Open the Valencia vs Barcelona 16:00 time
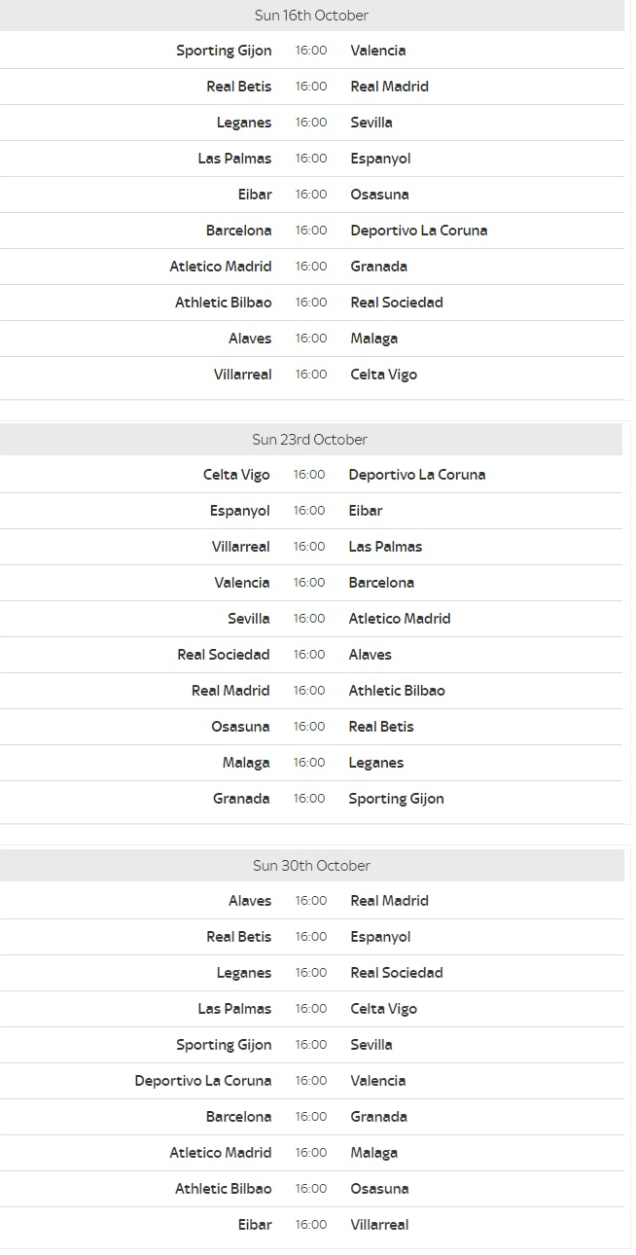Viewport: 636px width, 1255px height. coord(309,583)
